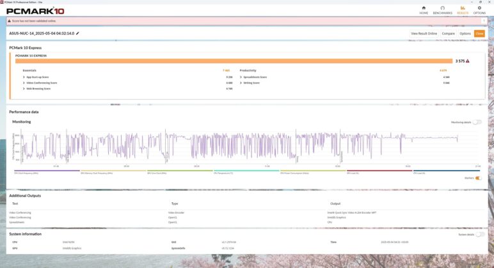Click the Additional Outputs heading
The width and height of the screenshot is (494, 268).
(x=25, y=196)
